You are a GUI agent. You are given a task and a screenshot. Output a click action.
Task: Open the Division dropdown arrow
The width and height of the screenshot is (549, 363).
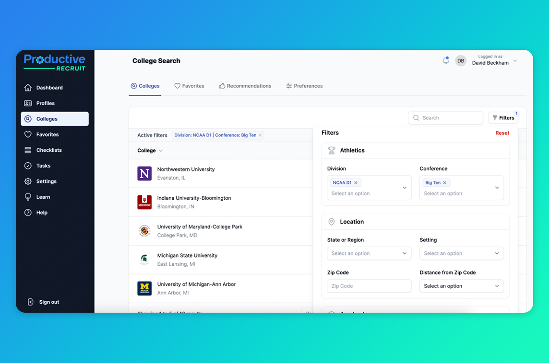tap(405, 188)
